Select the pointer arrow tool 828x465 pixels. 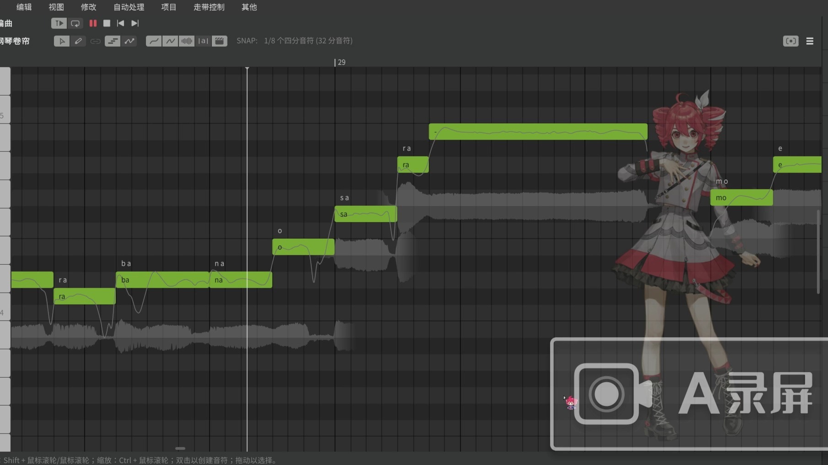62,41
